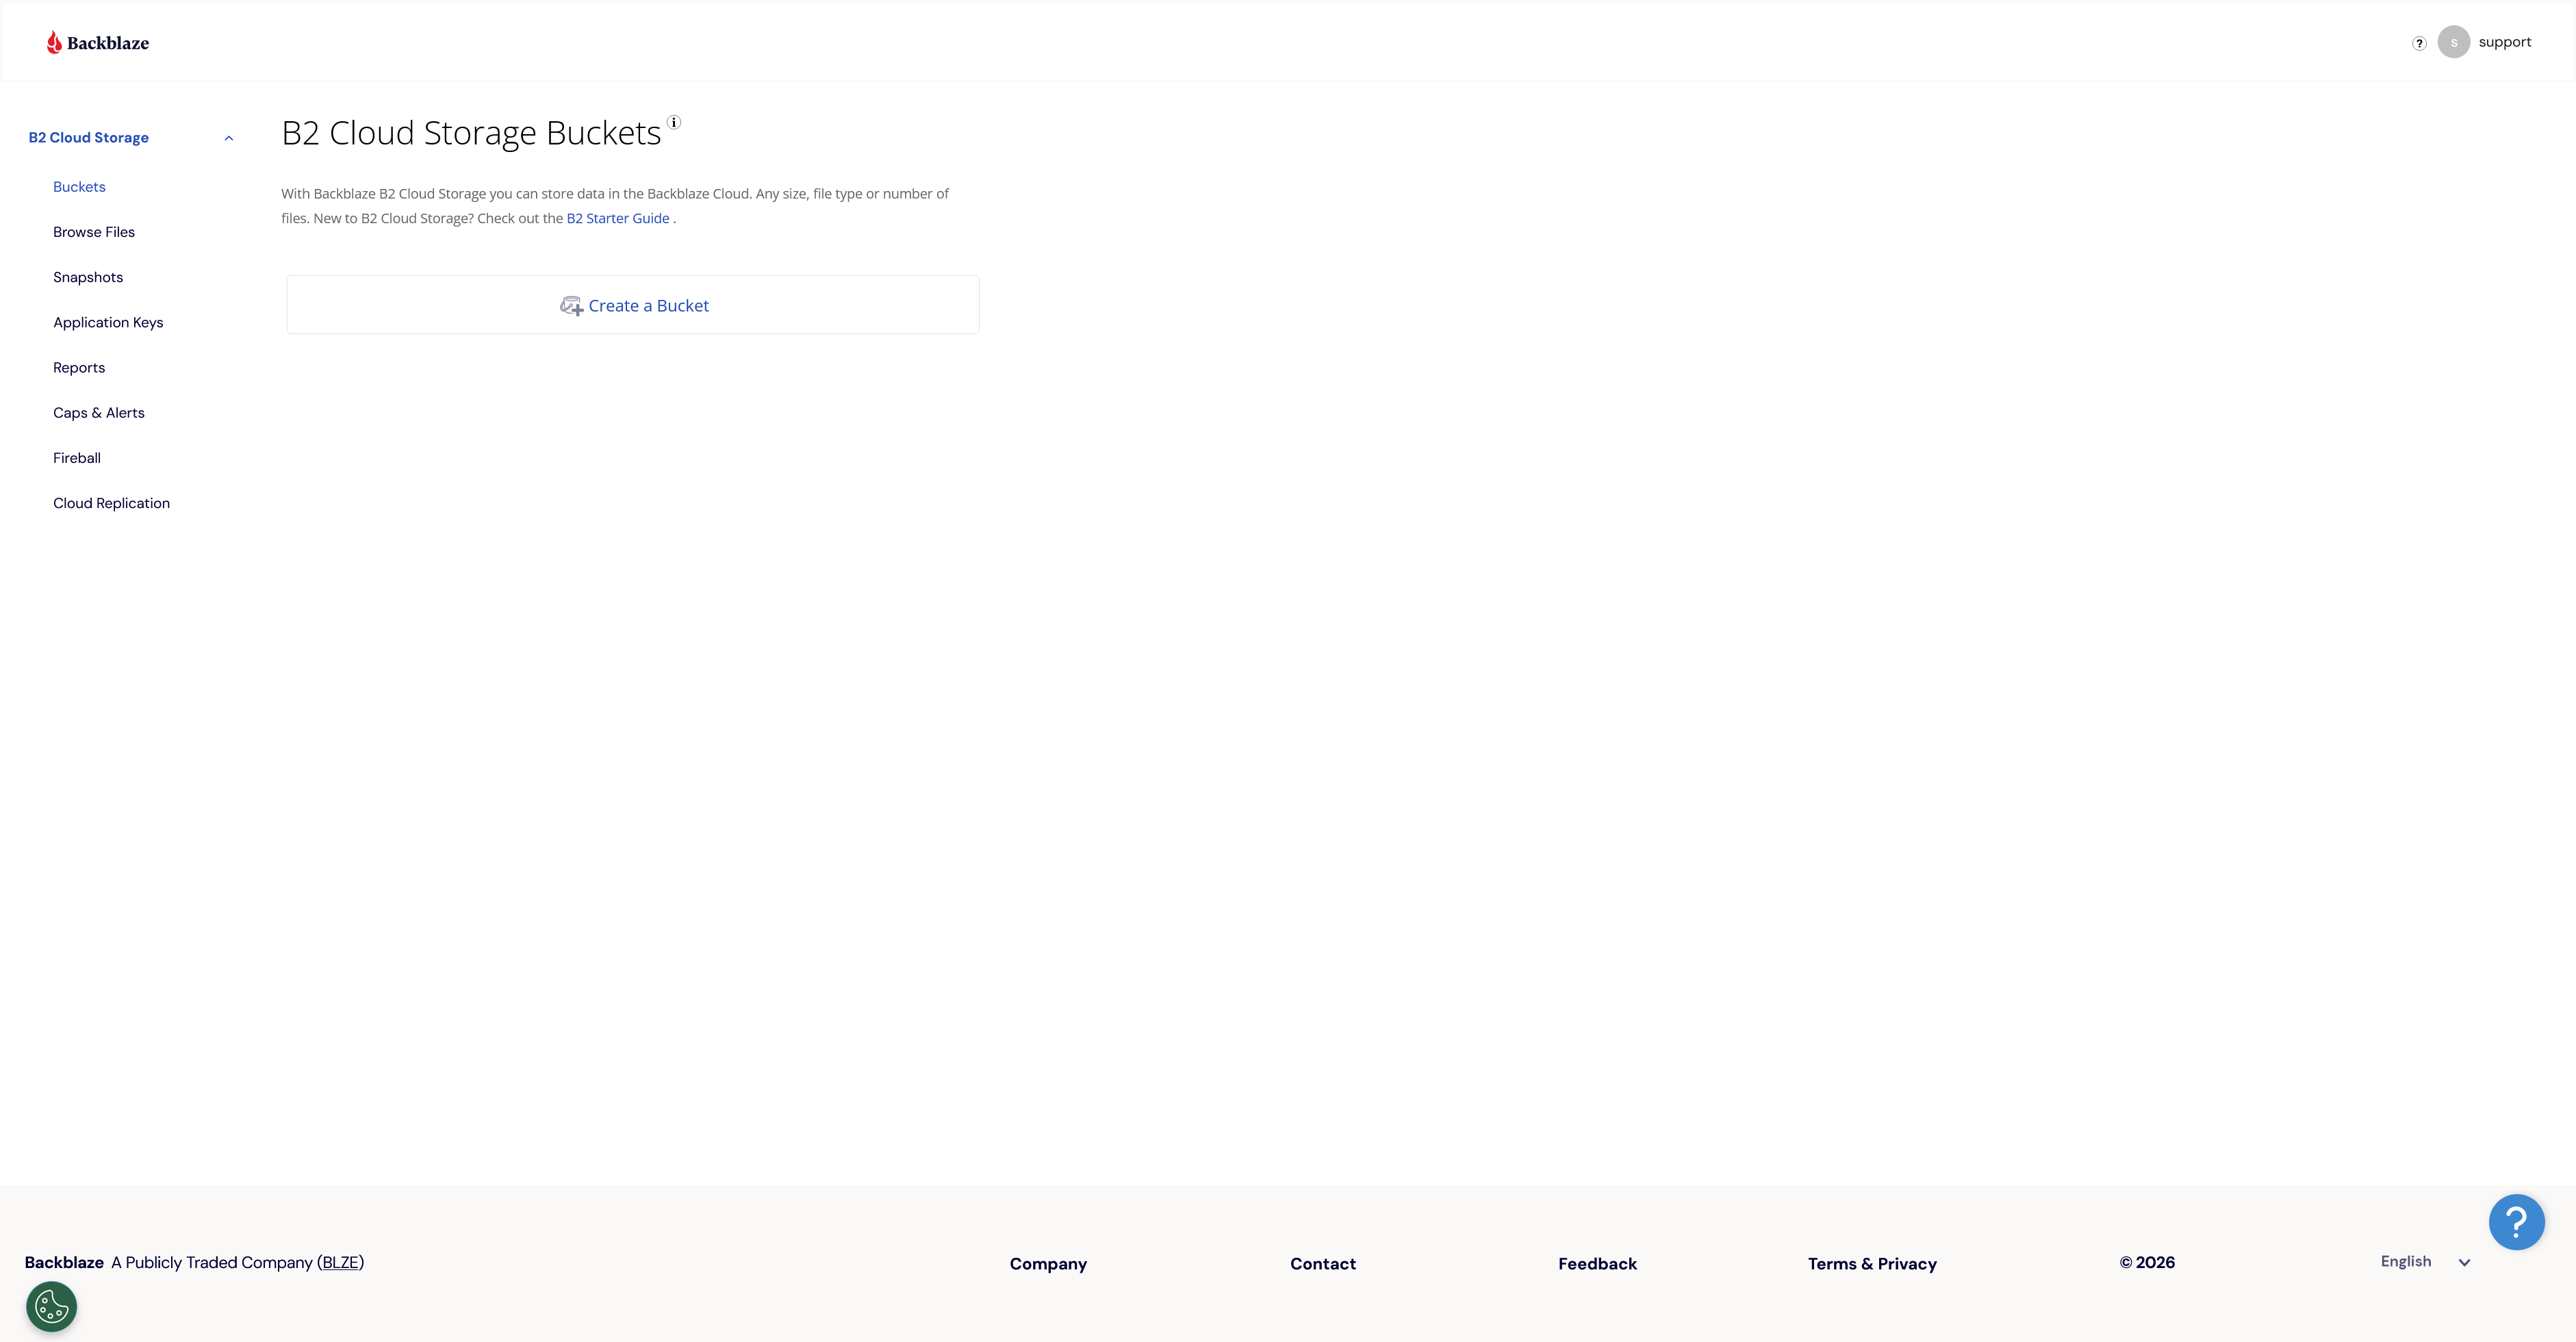Follow the BLZE ticker link
The image size is (2576, 1342).
pos(341,1262)
